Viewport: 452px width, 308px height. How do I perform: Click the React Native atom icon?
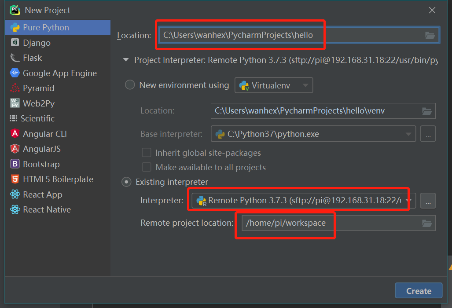point(15,209)
